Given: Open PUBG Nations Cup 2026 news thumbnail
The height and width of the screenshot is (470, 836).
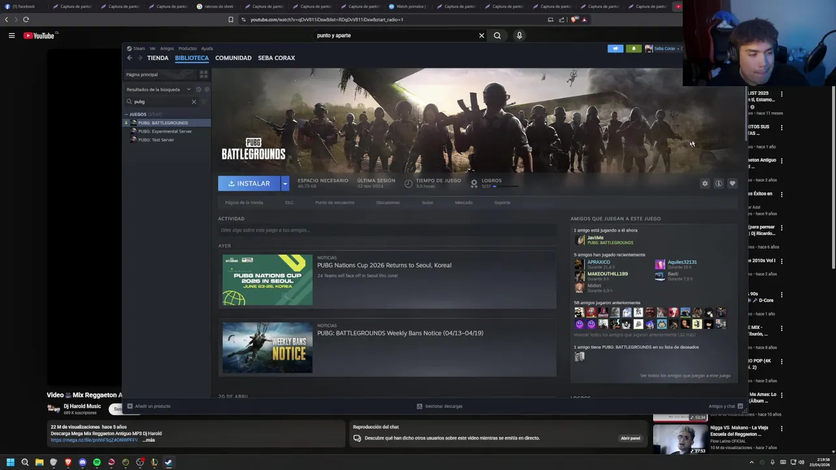Looking at the screenshot, I should click(x=267, y=280).
